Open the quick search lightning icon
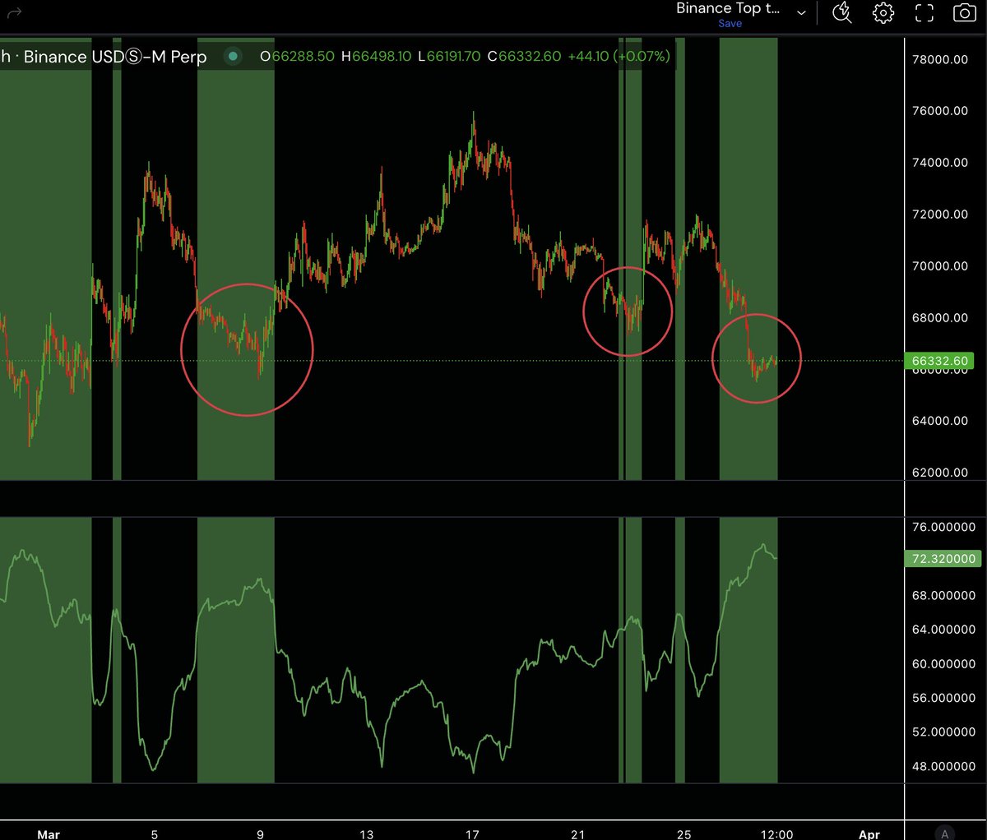 [x=842, y=12]
